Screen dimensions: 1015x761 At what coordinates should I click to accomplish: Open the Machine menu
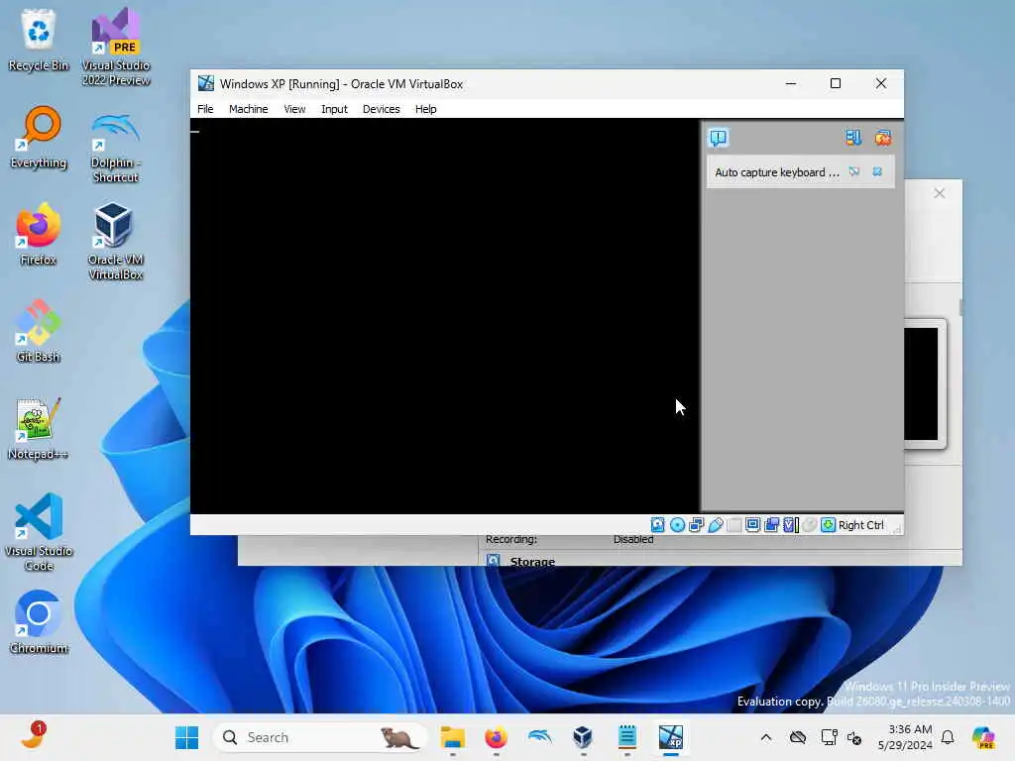[248, 109]
